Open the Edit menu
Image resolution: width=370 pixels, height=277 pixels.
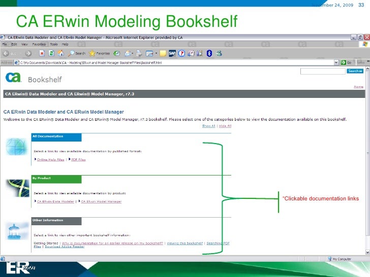click(14, 44)
